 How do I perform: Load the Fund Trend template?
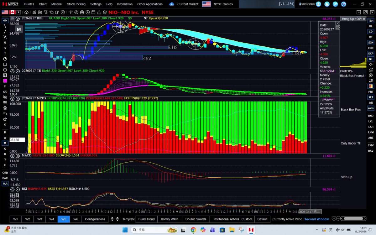click(146, 219)
